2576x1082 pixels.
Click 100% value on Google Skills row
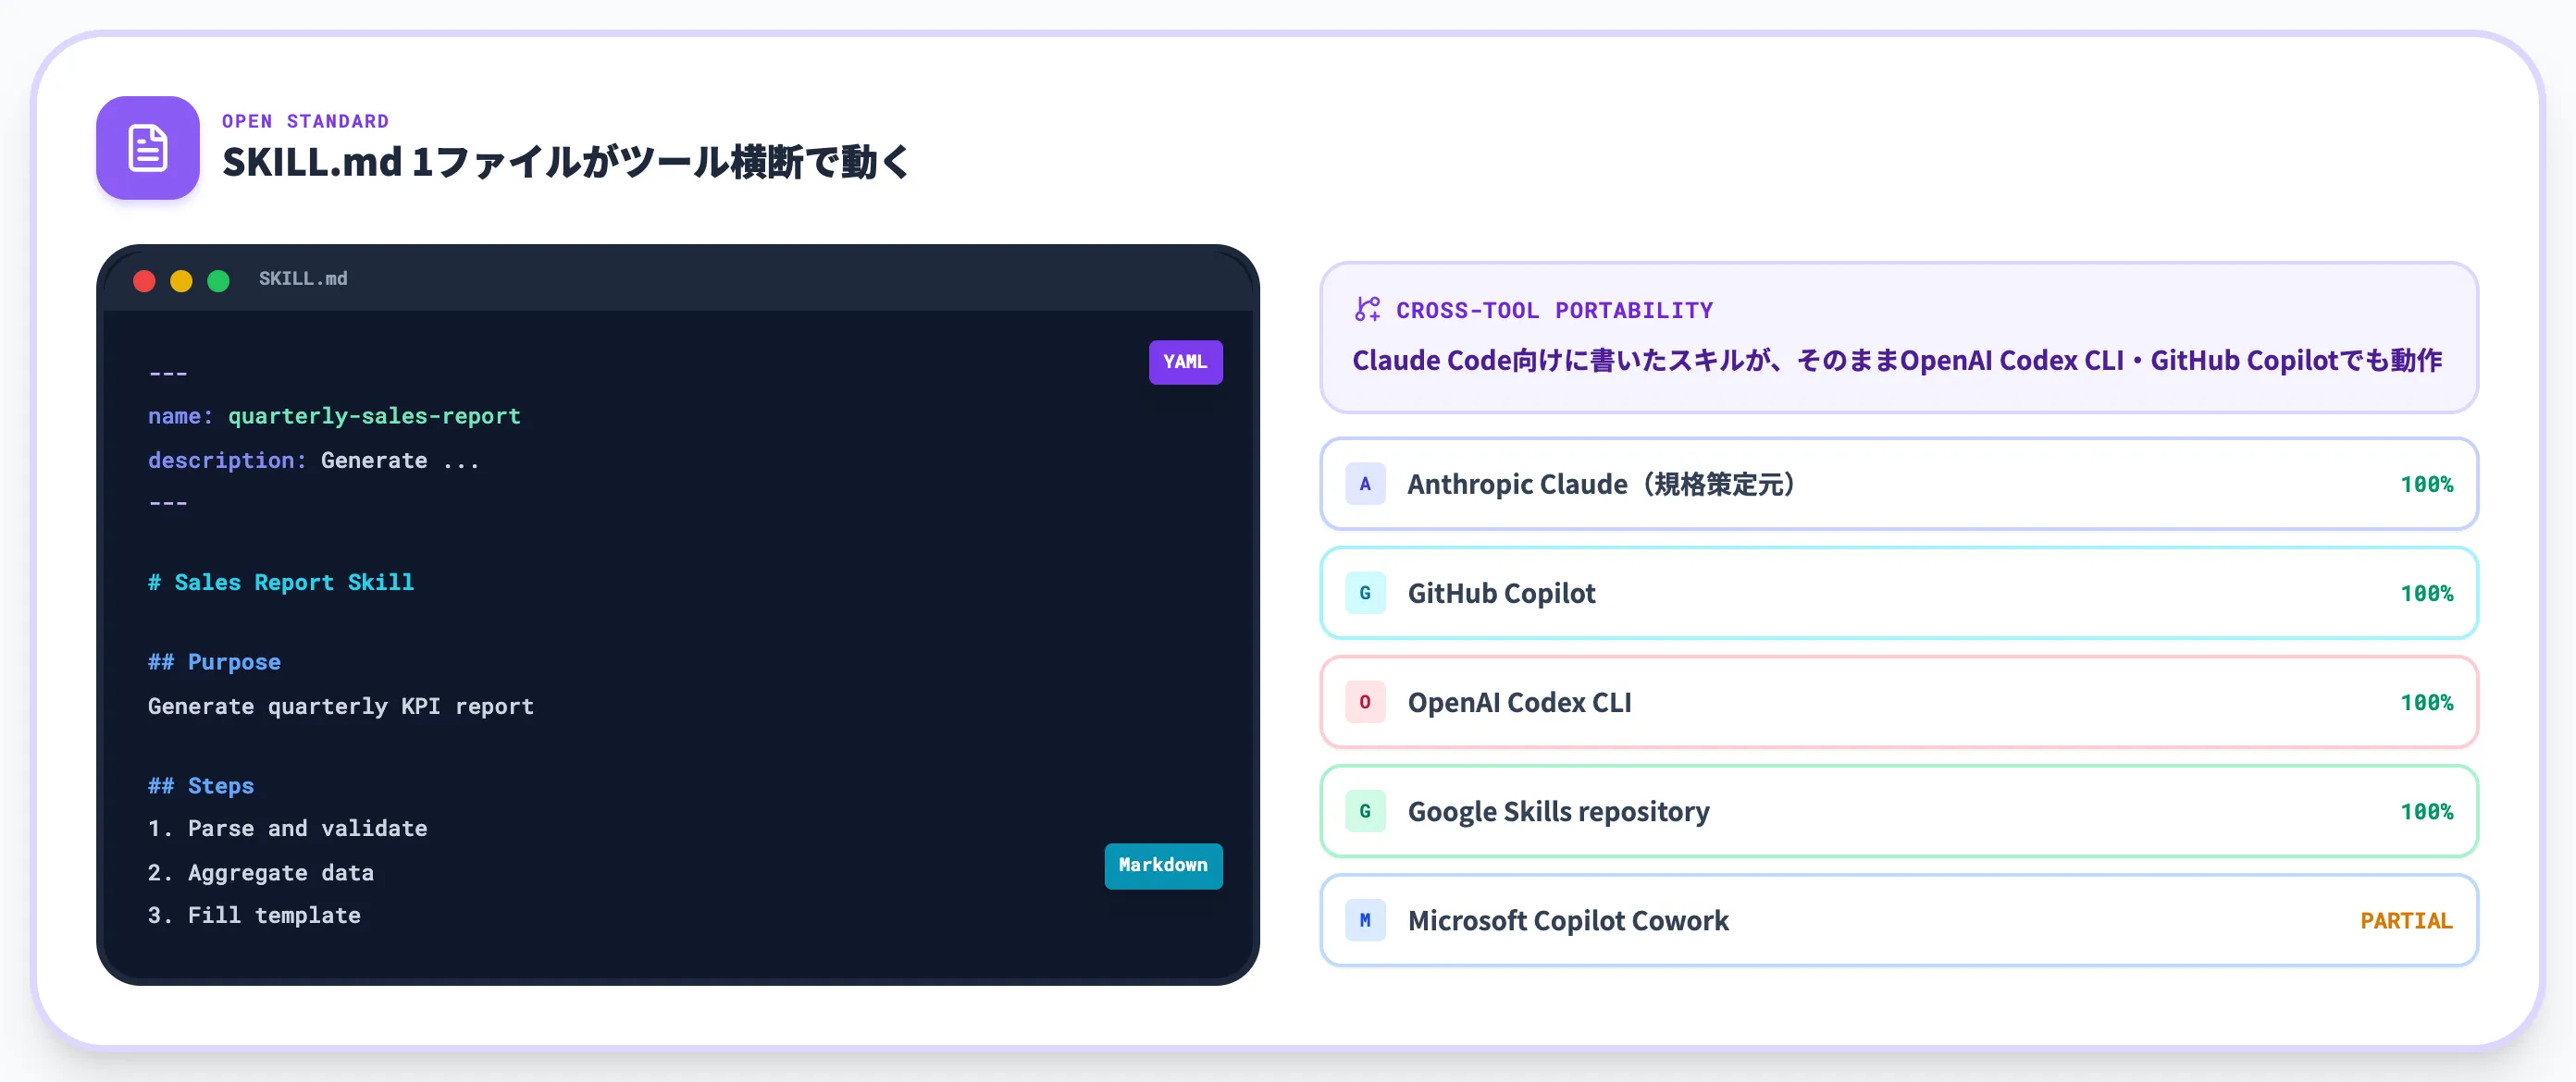coord(2426,811)
